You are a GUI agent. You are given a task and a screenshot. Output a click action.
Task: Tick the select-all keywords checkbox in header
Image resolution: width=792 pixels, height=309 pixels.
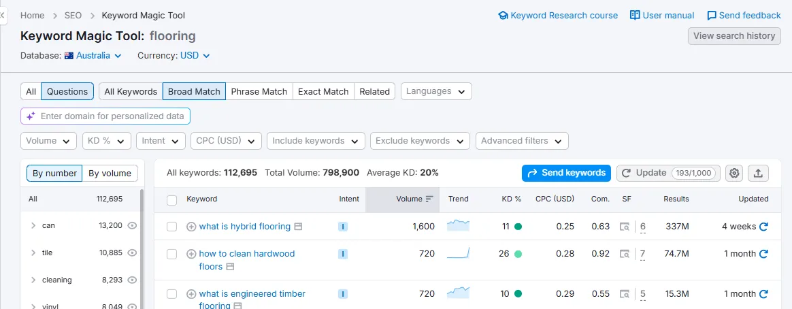click(171, 200)
